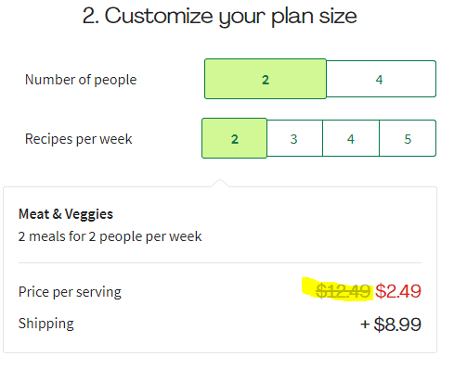Click the 'Number of people' label
Image resolution: width=467 pixels, height=369 pixels.
(x=81, y=80)
